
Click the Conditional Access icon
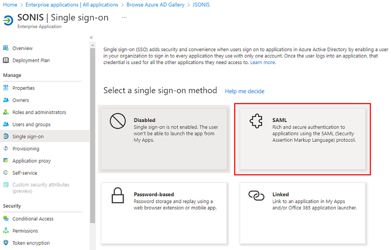[x=6, y=219]
